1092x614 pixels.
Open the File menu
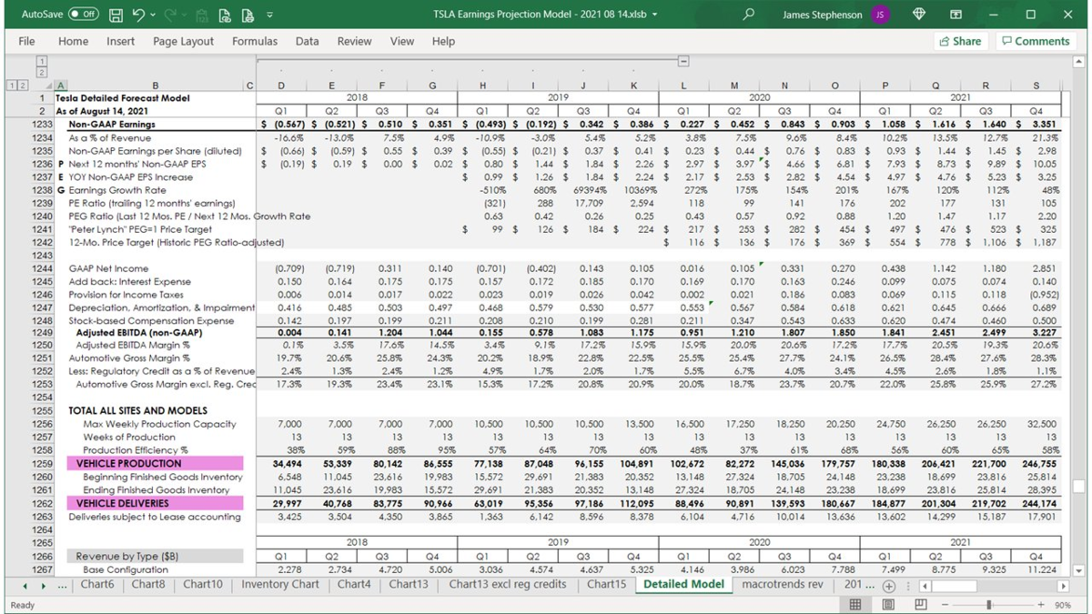pos(26,41)
